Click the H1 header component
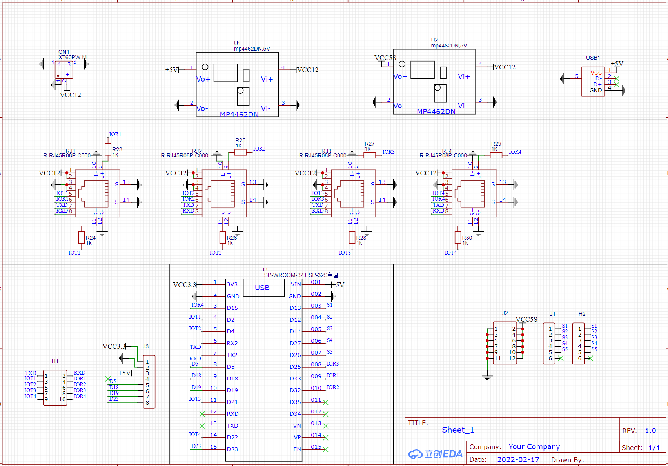Screen dimensions: 668x466 [x=55, y=388]
